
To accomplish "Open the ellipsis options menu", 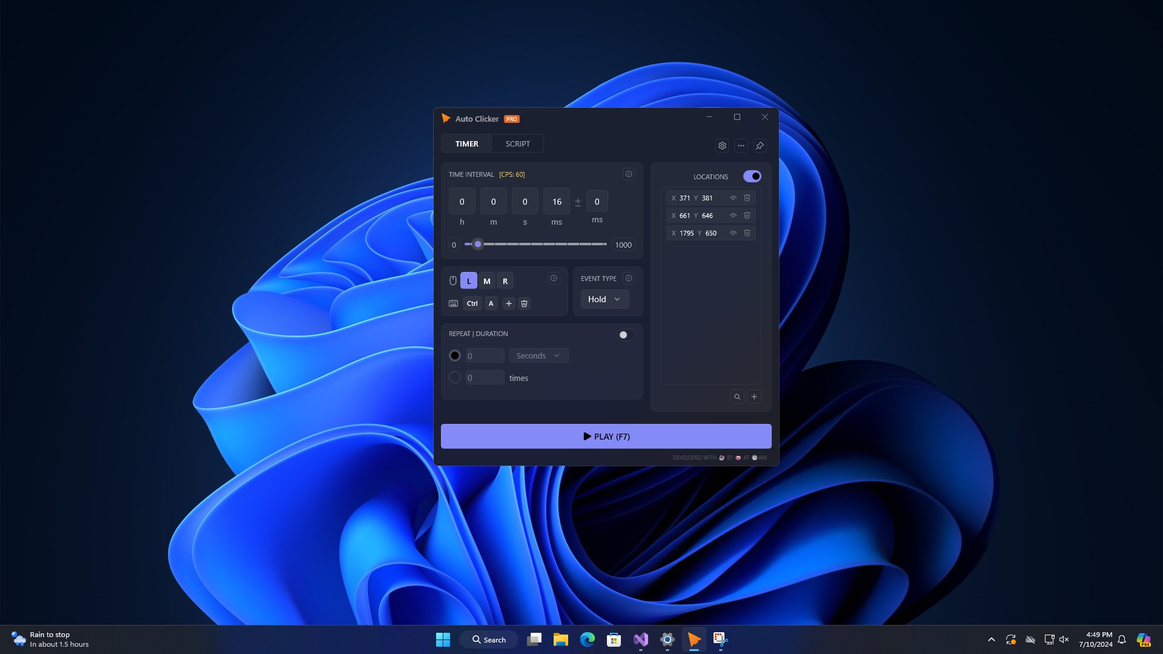I will 741,145.
